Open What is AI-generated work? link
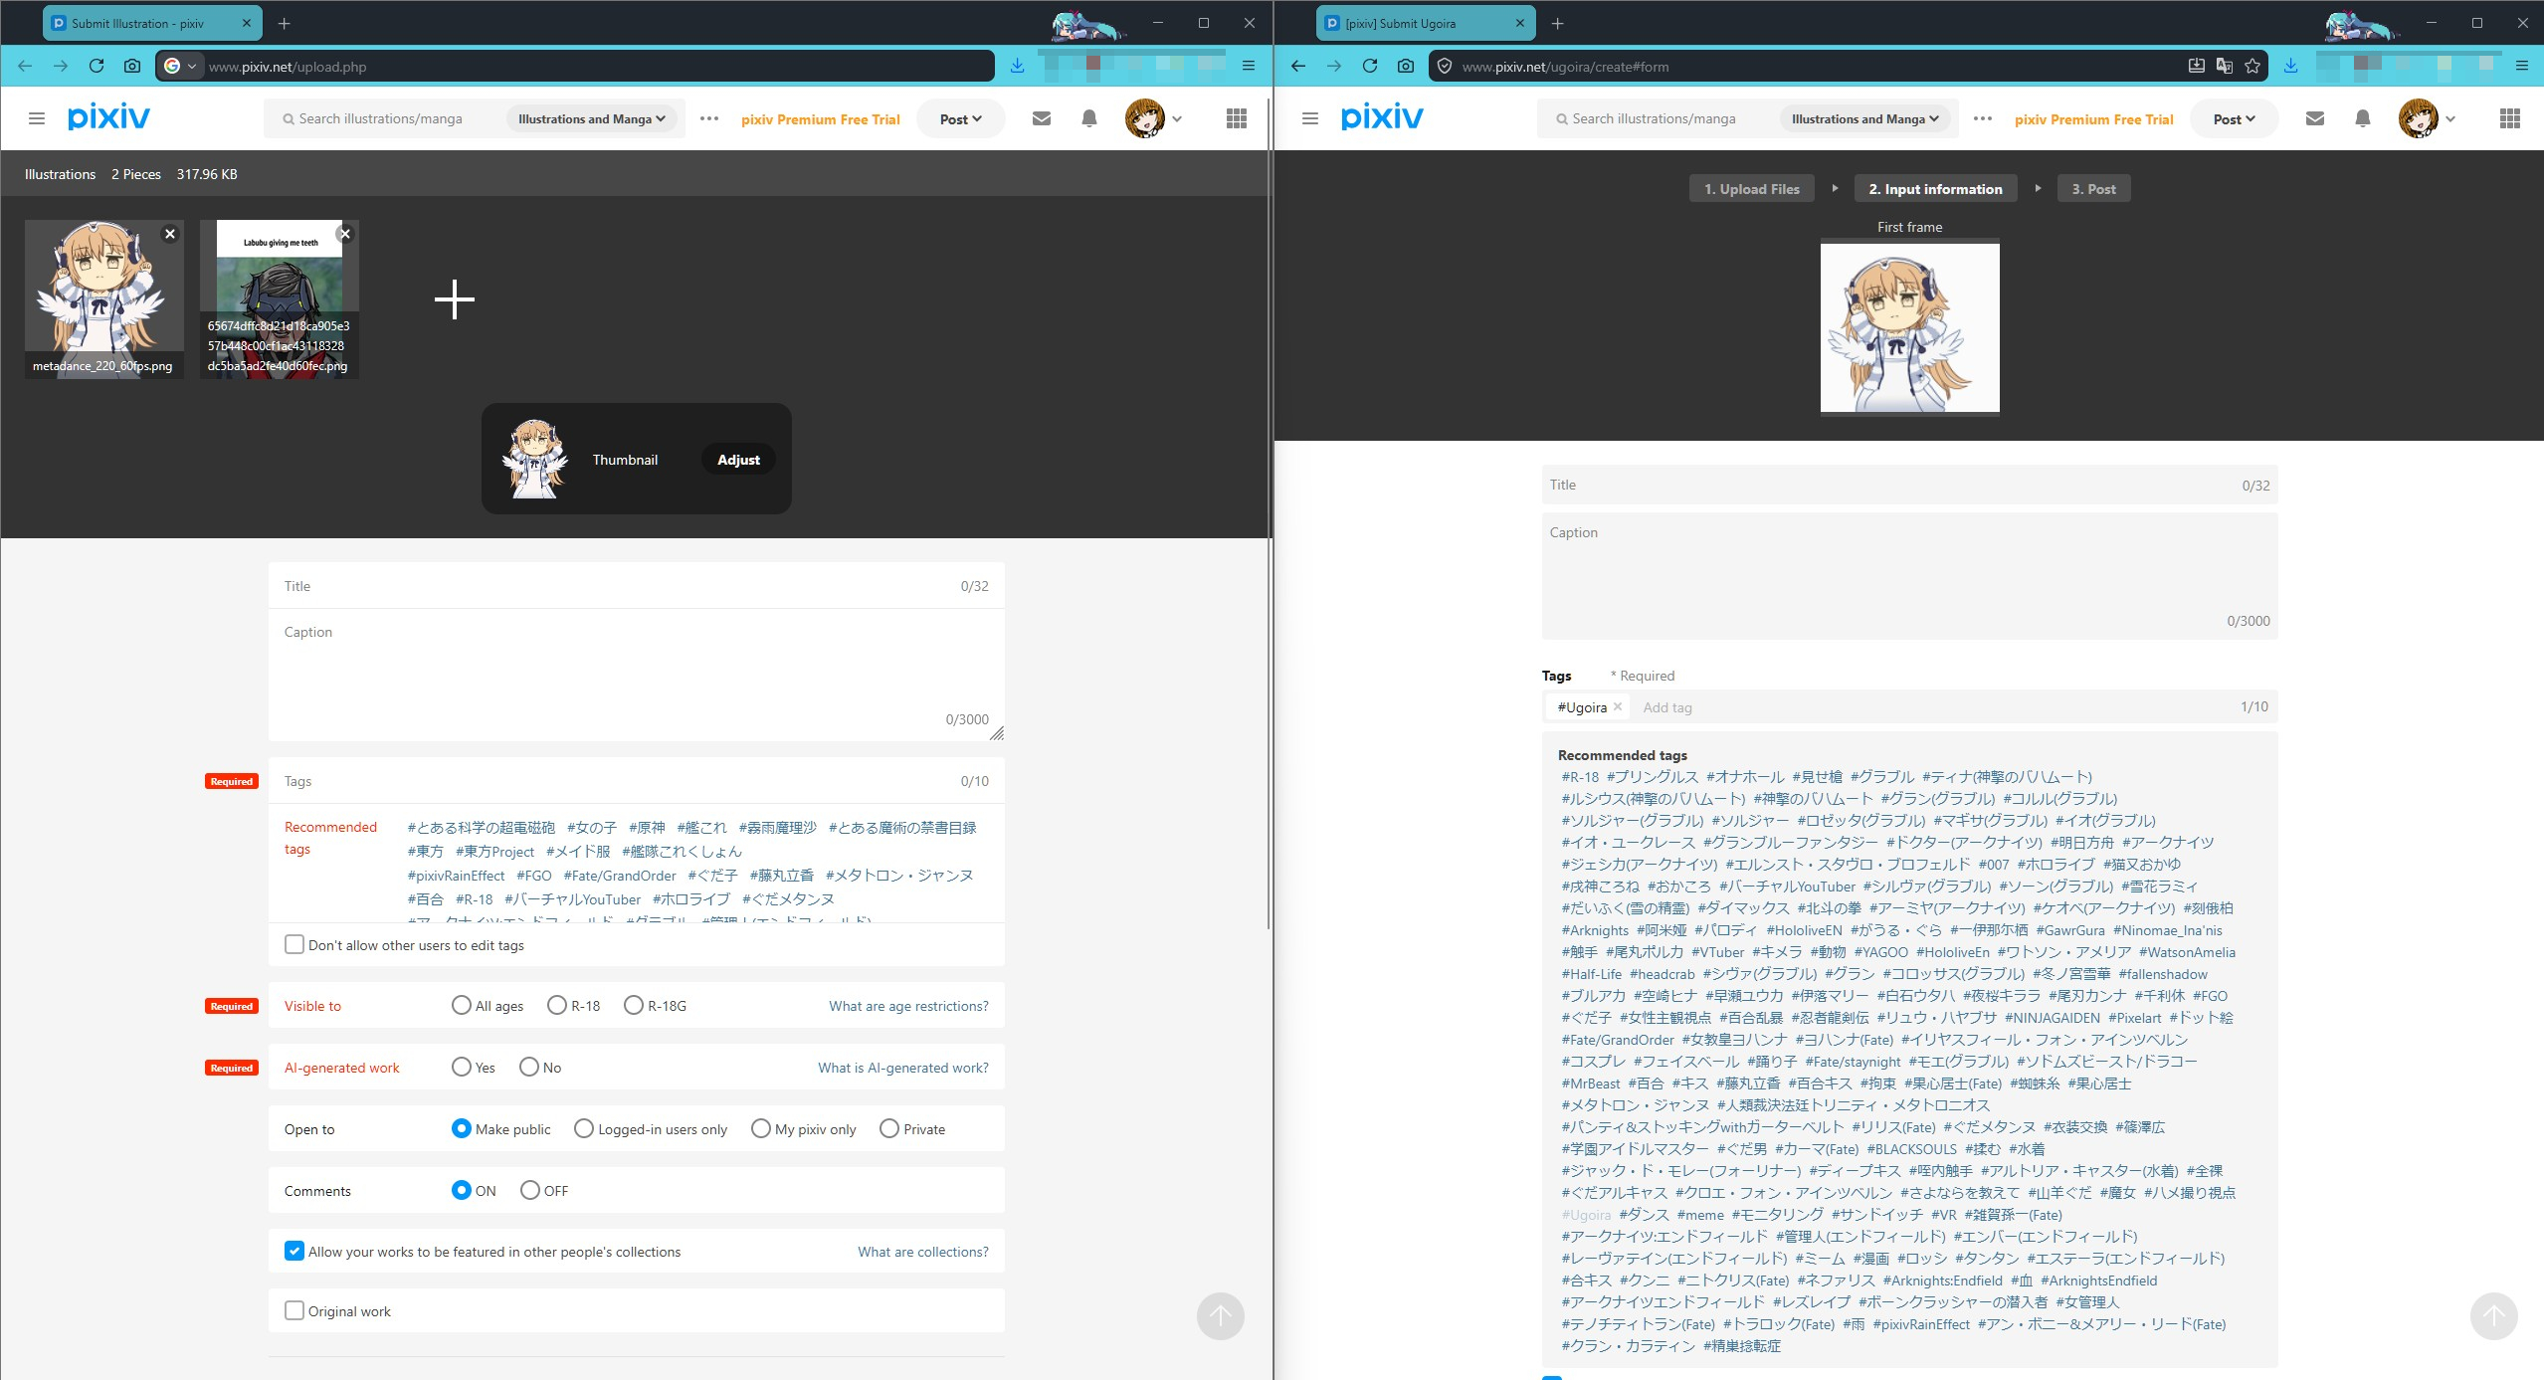 tap(903, 1068)
